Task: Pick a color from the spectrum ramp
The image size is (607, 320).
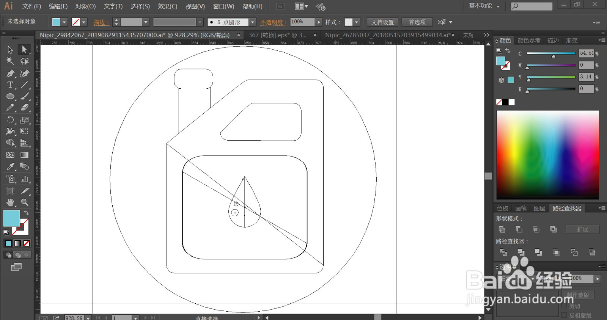Action: tap(548, 155)
